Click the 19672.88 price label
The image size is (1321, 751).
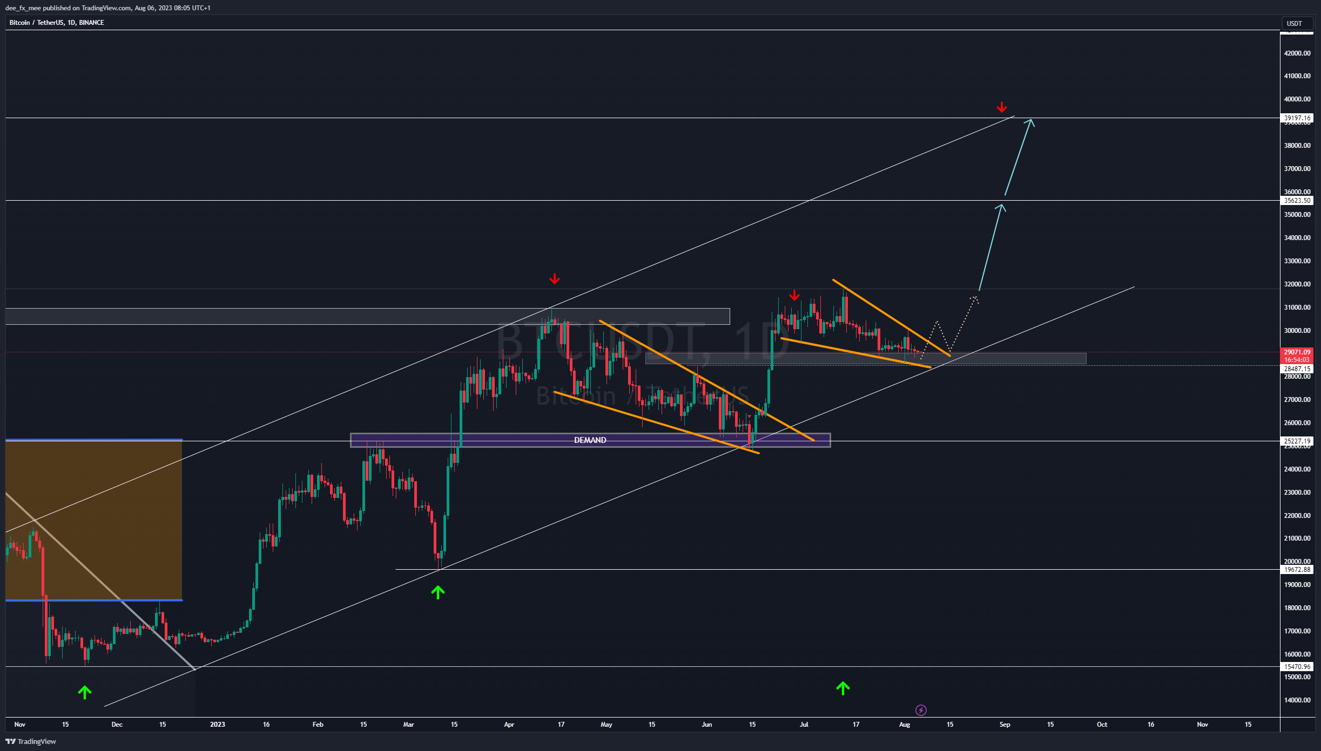(1297, 570)
